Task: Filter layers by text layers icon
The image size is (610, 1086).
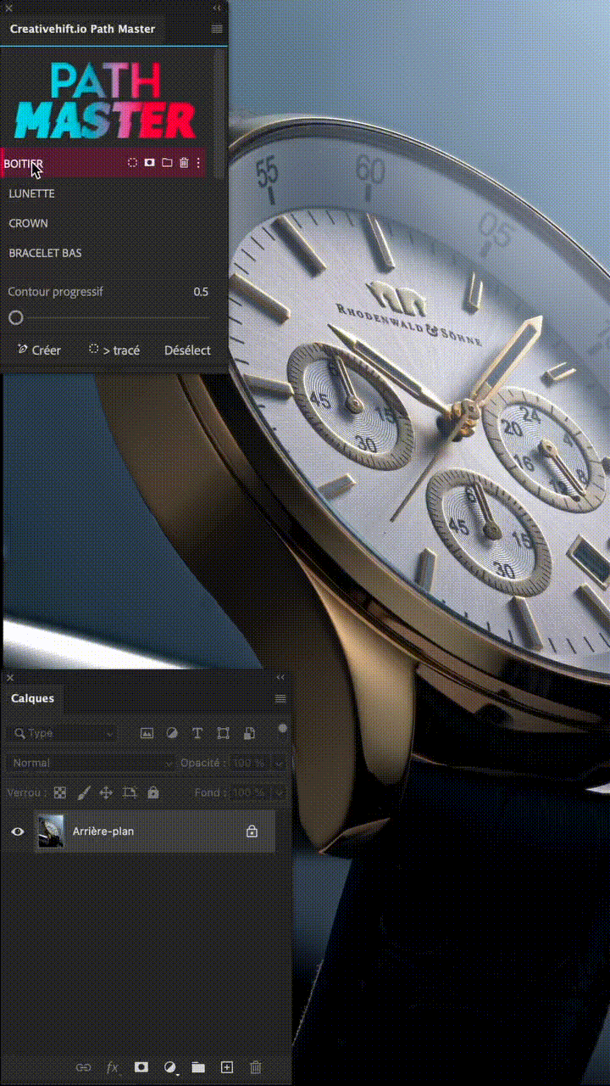Action: [x=197, y=733]
